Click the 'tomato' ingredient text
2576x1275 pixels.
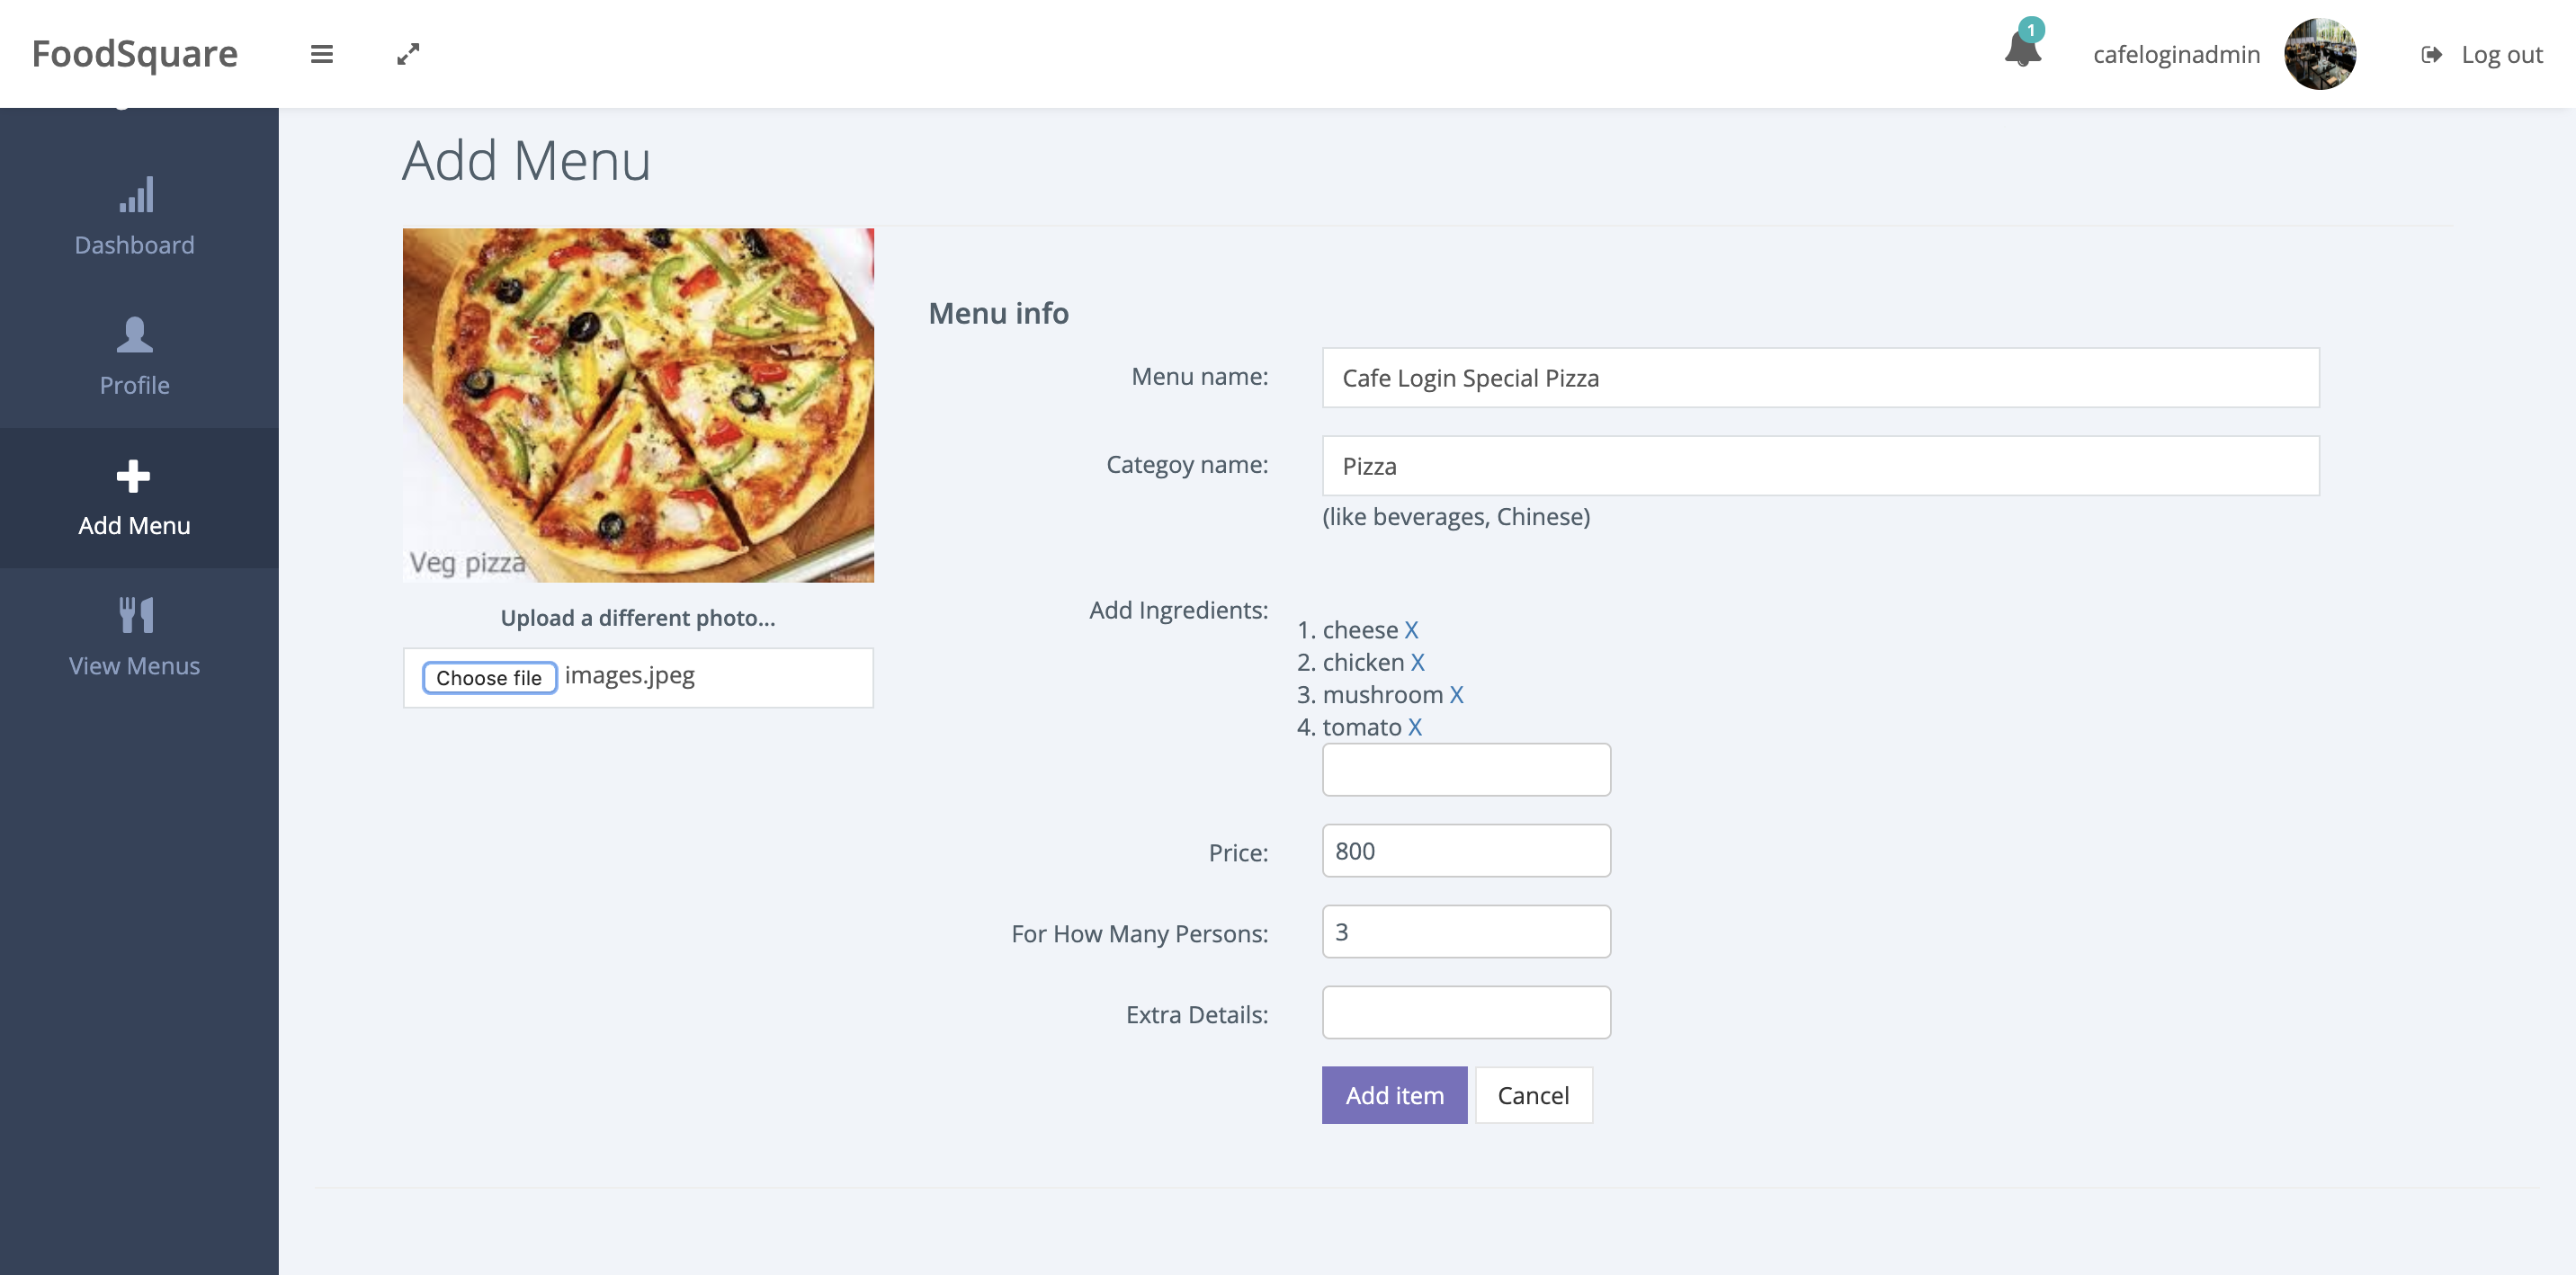[x=1361, y=727]
